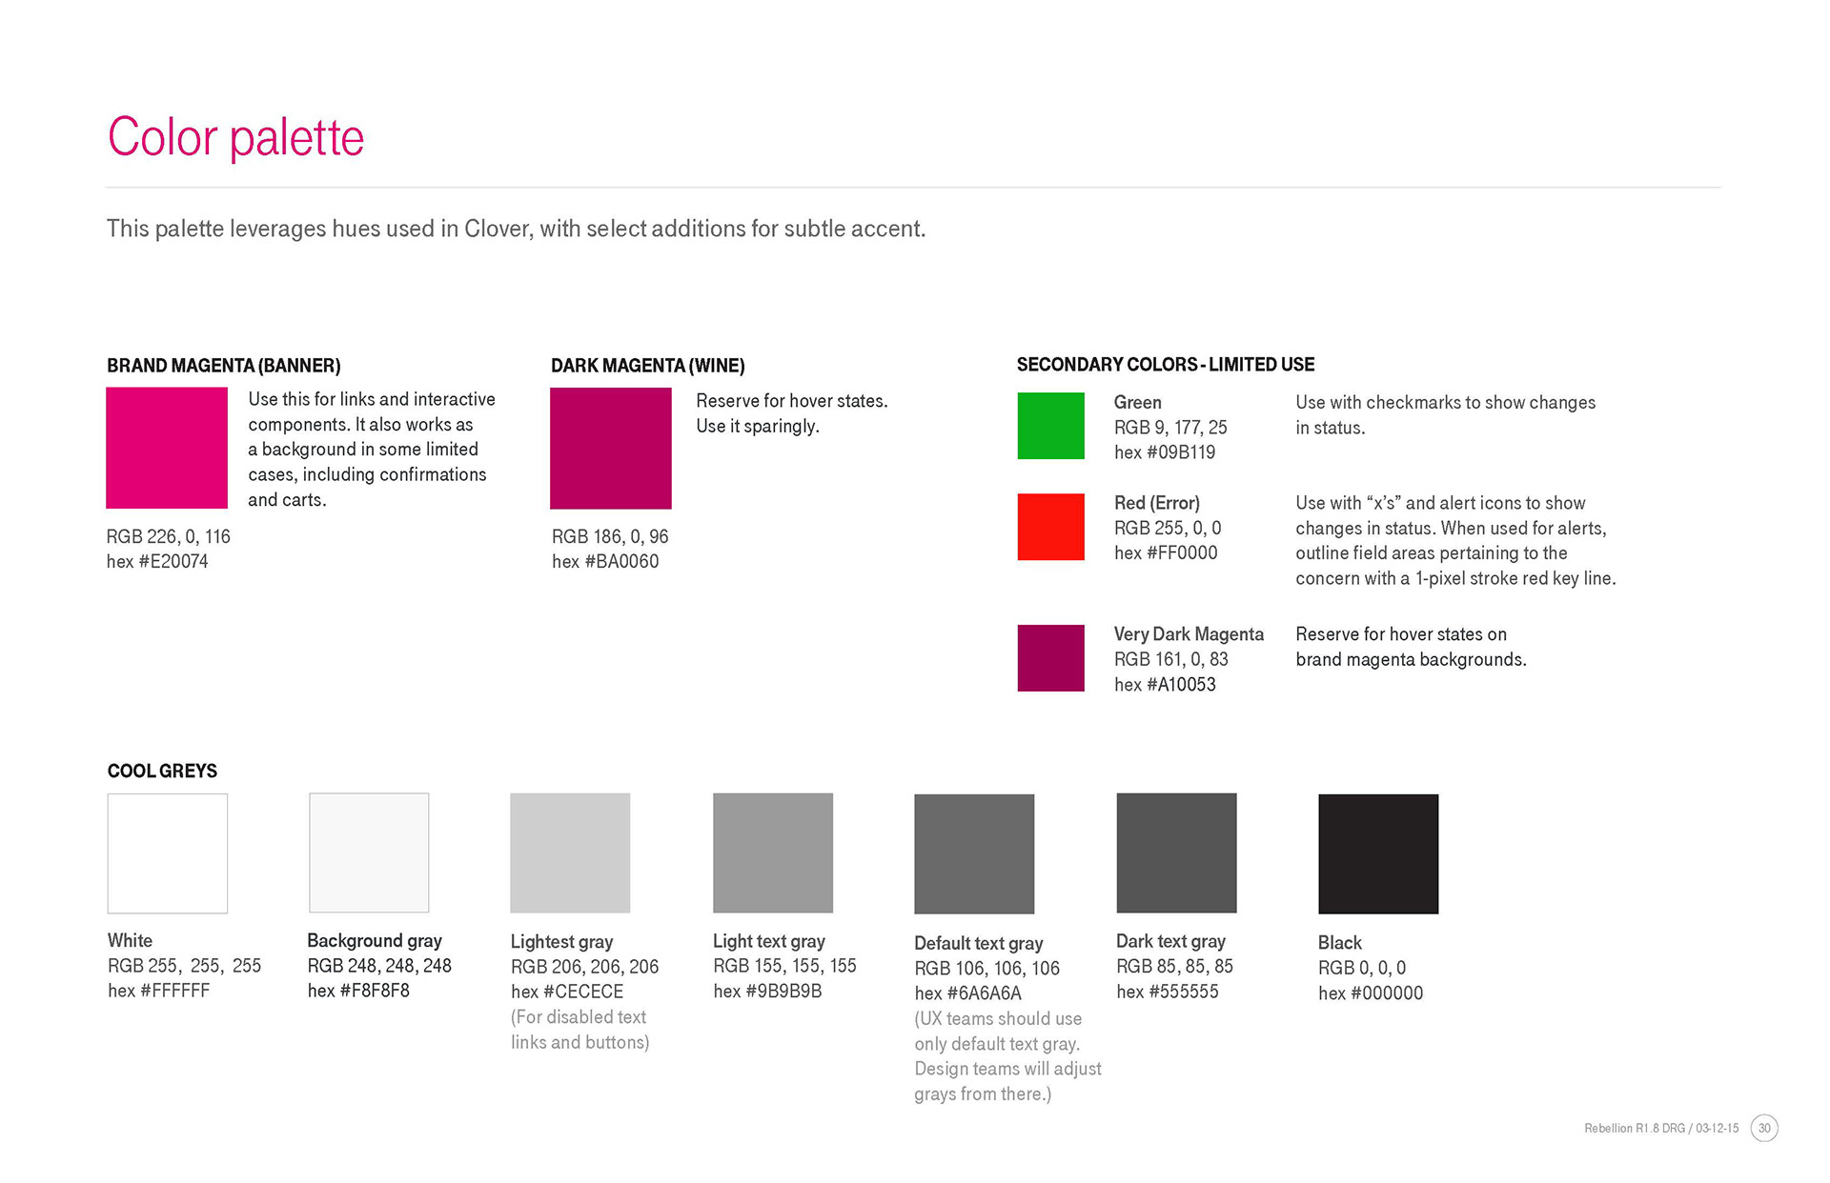This screenshot has height=1183, width=1830.
Task: Click the Background gray swatch
Action: tap(369, 852)
